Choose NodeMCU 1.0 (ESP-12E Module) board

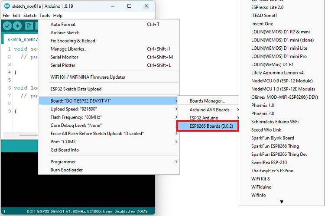point(283,89)
